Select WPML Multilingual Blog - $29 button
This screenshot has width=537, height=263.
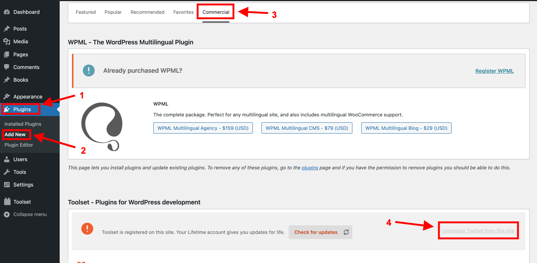pos(406,128)
